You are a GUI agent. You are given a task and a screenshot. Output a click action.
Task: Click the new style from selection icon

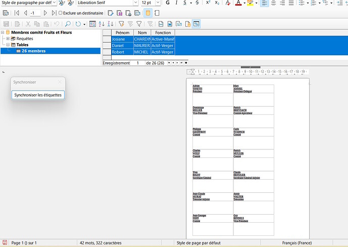(71, 3)
